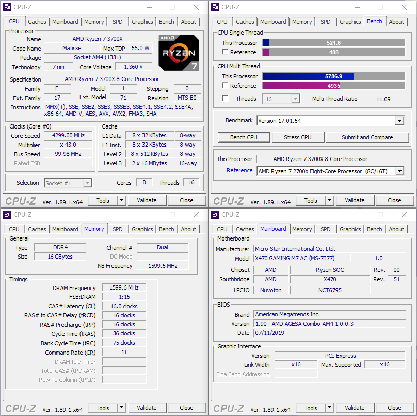Enable the Threads checkbox in Bench window
This screenshot has width=417, height=416.
tap(225, 99)
